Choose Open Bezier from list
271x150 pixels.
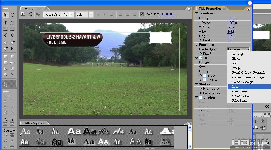coord(249,91)
